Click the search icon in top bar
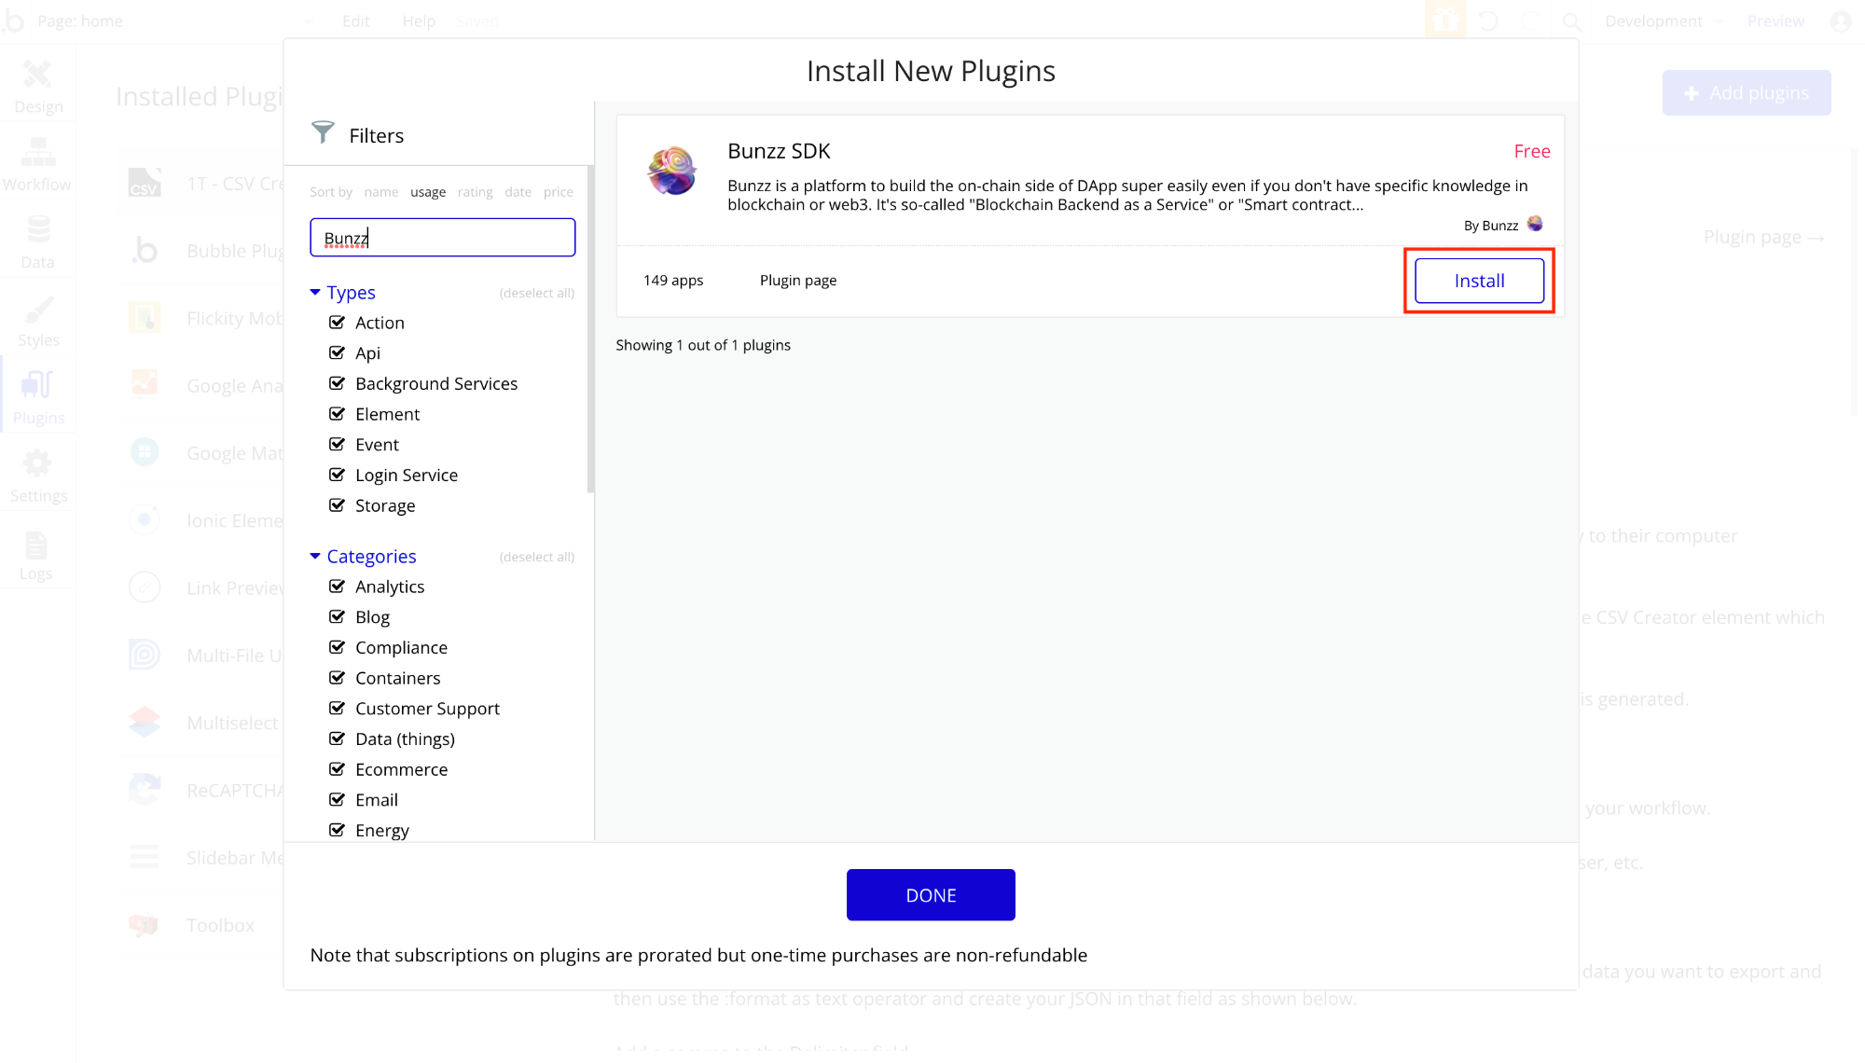The height and width of the screenshot is (1063, 1865). tap(1572, 21)
